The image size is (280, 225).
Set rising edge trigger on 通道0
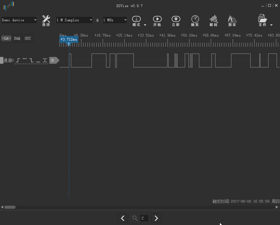pos(18,60)
